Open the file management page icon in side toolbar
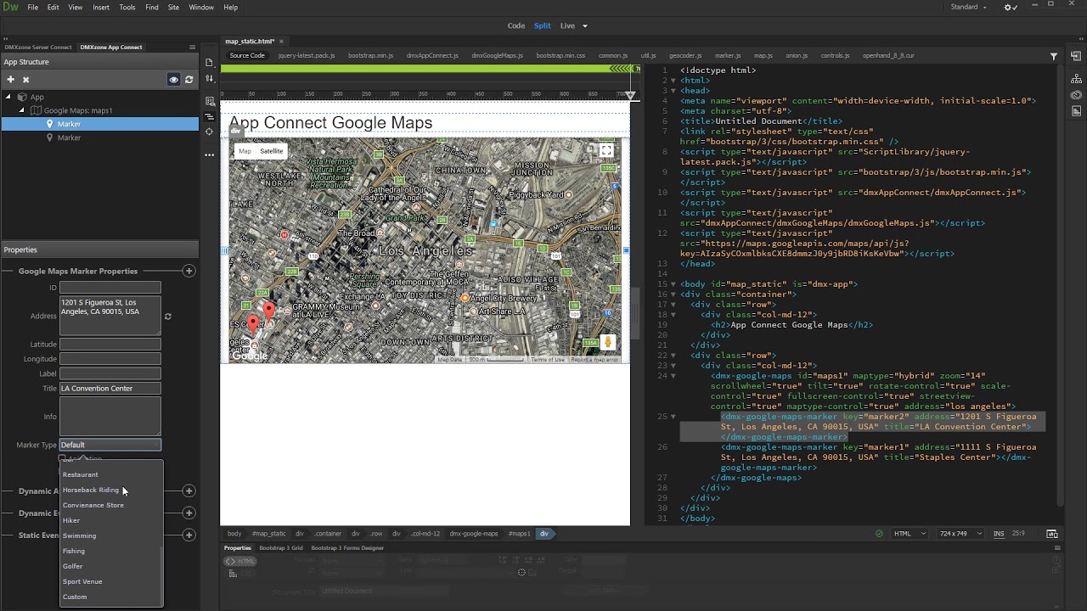Image resolution: width=1087 pixels, height=611 pixels. 209,63
